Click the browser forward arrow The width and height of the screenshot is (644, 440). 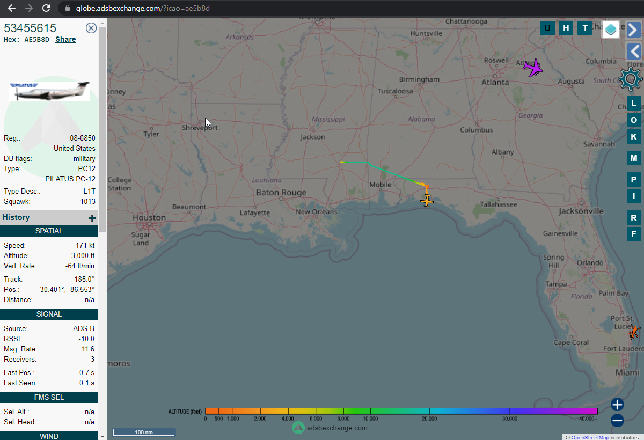29,8
